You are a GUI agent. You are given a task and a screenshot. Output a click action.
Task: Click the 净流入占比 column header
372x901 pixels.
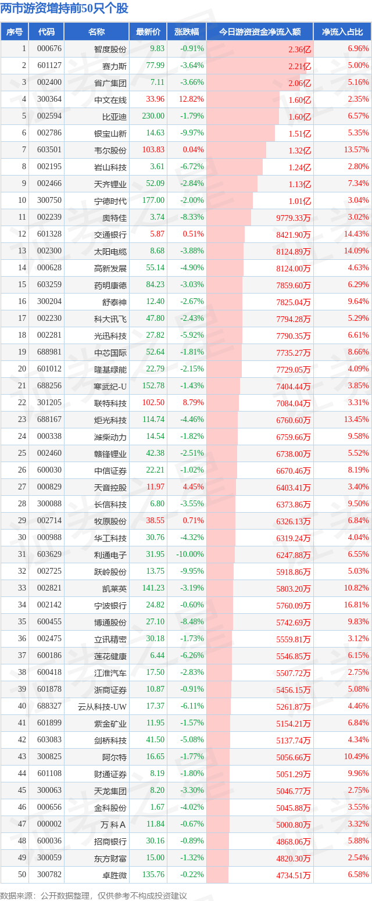(342, 32)
